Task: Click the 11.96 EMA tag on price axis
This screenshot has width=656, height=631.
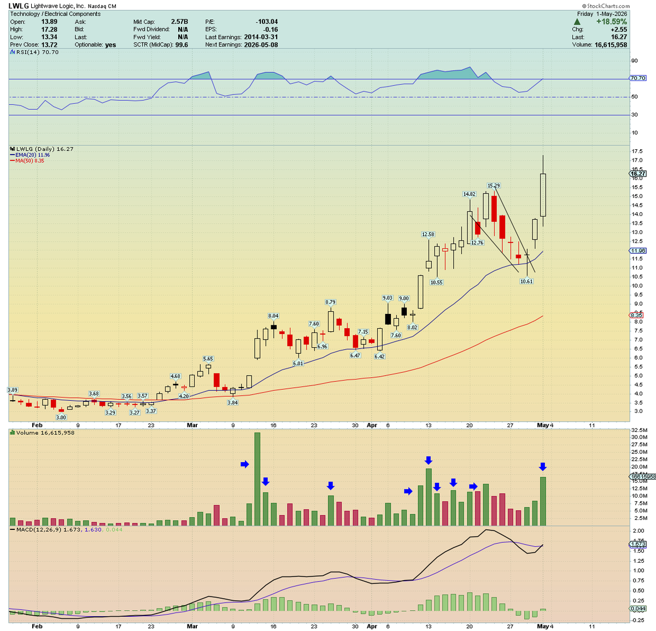Action: [x=638, y=250]
